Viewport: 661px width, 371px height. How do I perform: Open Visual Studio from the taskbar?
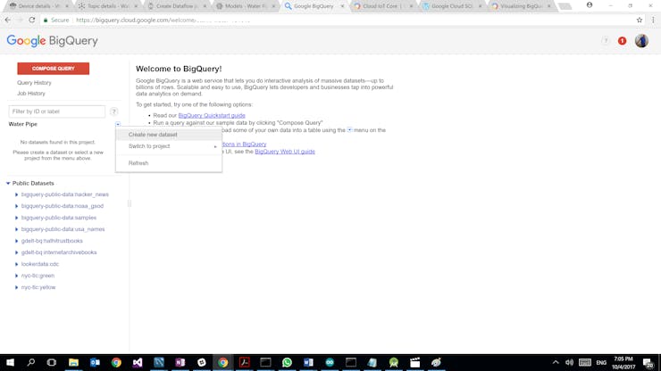(138, 363)
